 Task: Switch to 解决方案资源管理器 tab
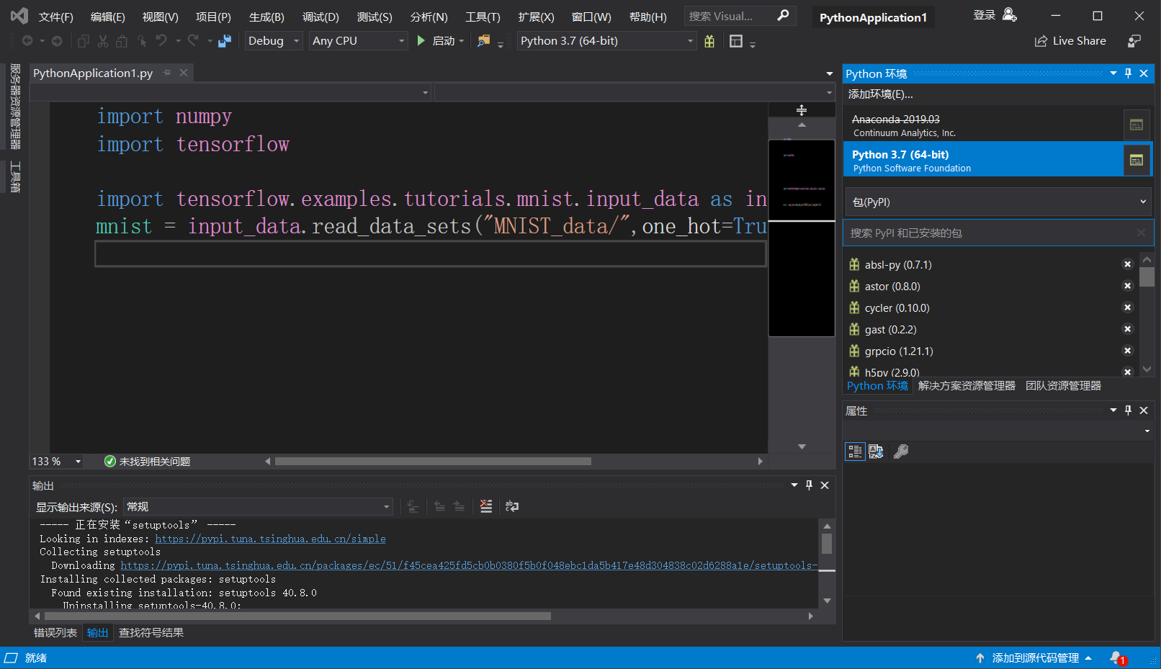967,386
